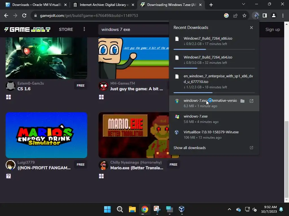This screenshot has width=289, height=216.
Task: Go back to the previous page
Action: [x=6, y=16]
